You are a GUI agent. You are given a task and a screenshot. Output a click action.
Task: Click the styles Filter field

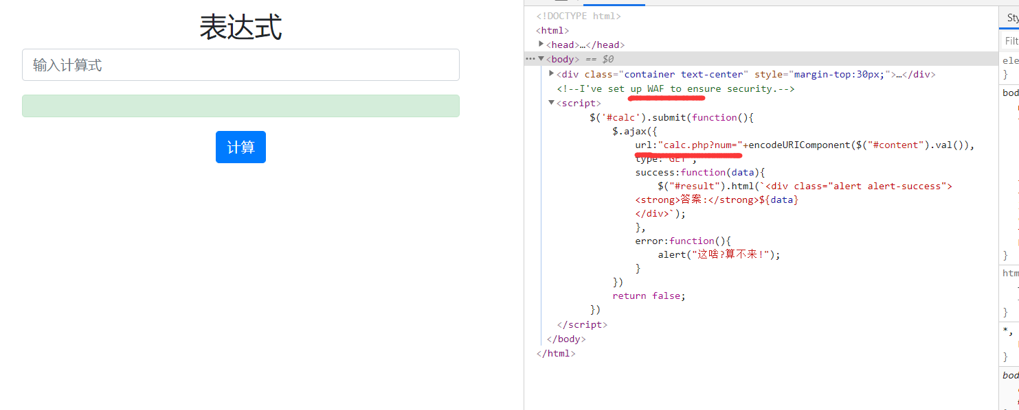click(1011, 41)
